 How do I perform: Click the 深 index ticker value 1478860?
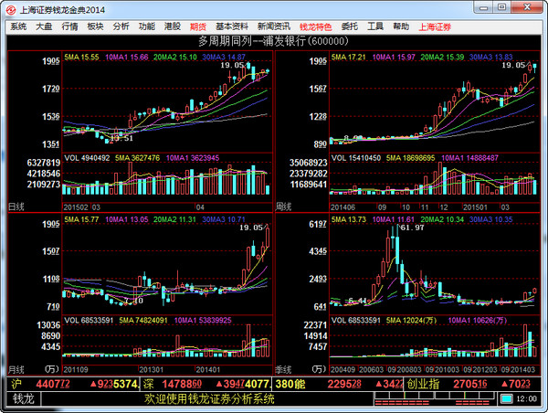coord(182,385)
